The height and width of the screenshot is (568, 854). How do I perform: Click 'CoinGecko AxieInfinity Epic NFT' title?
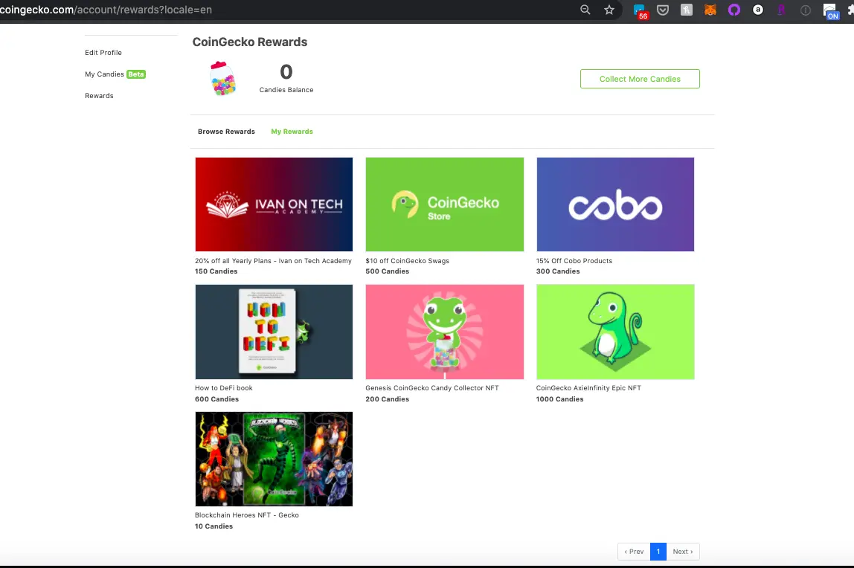[588, 389]
